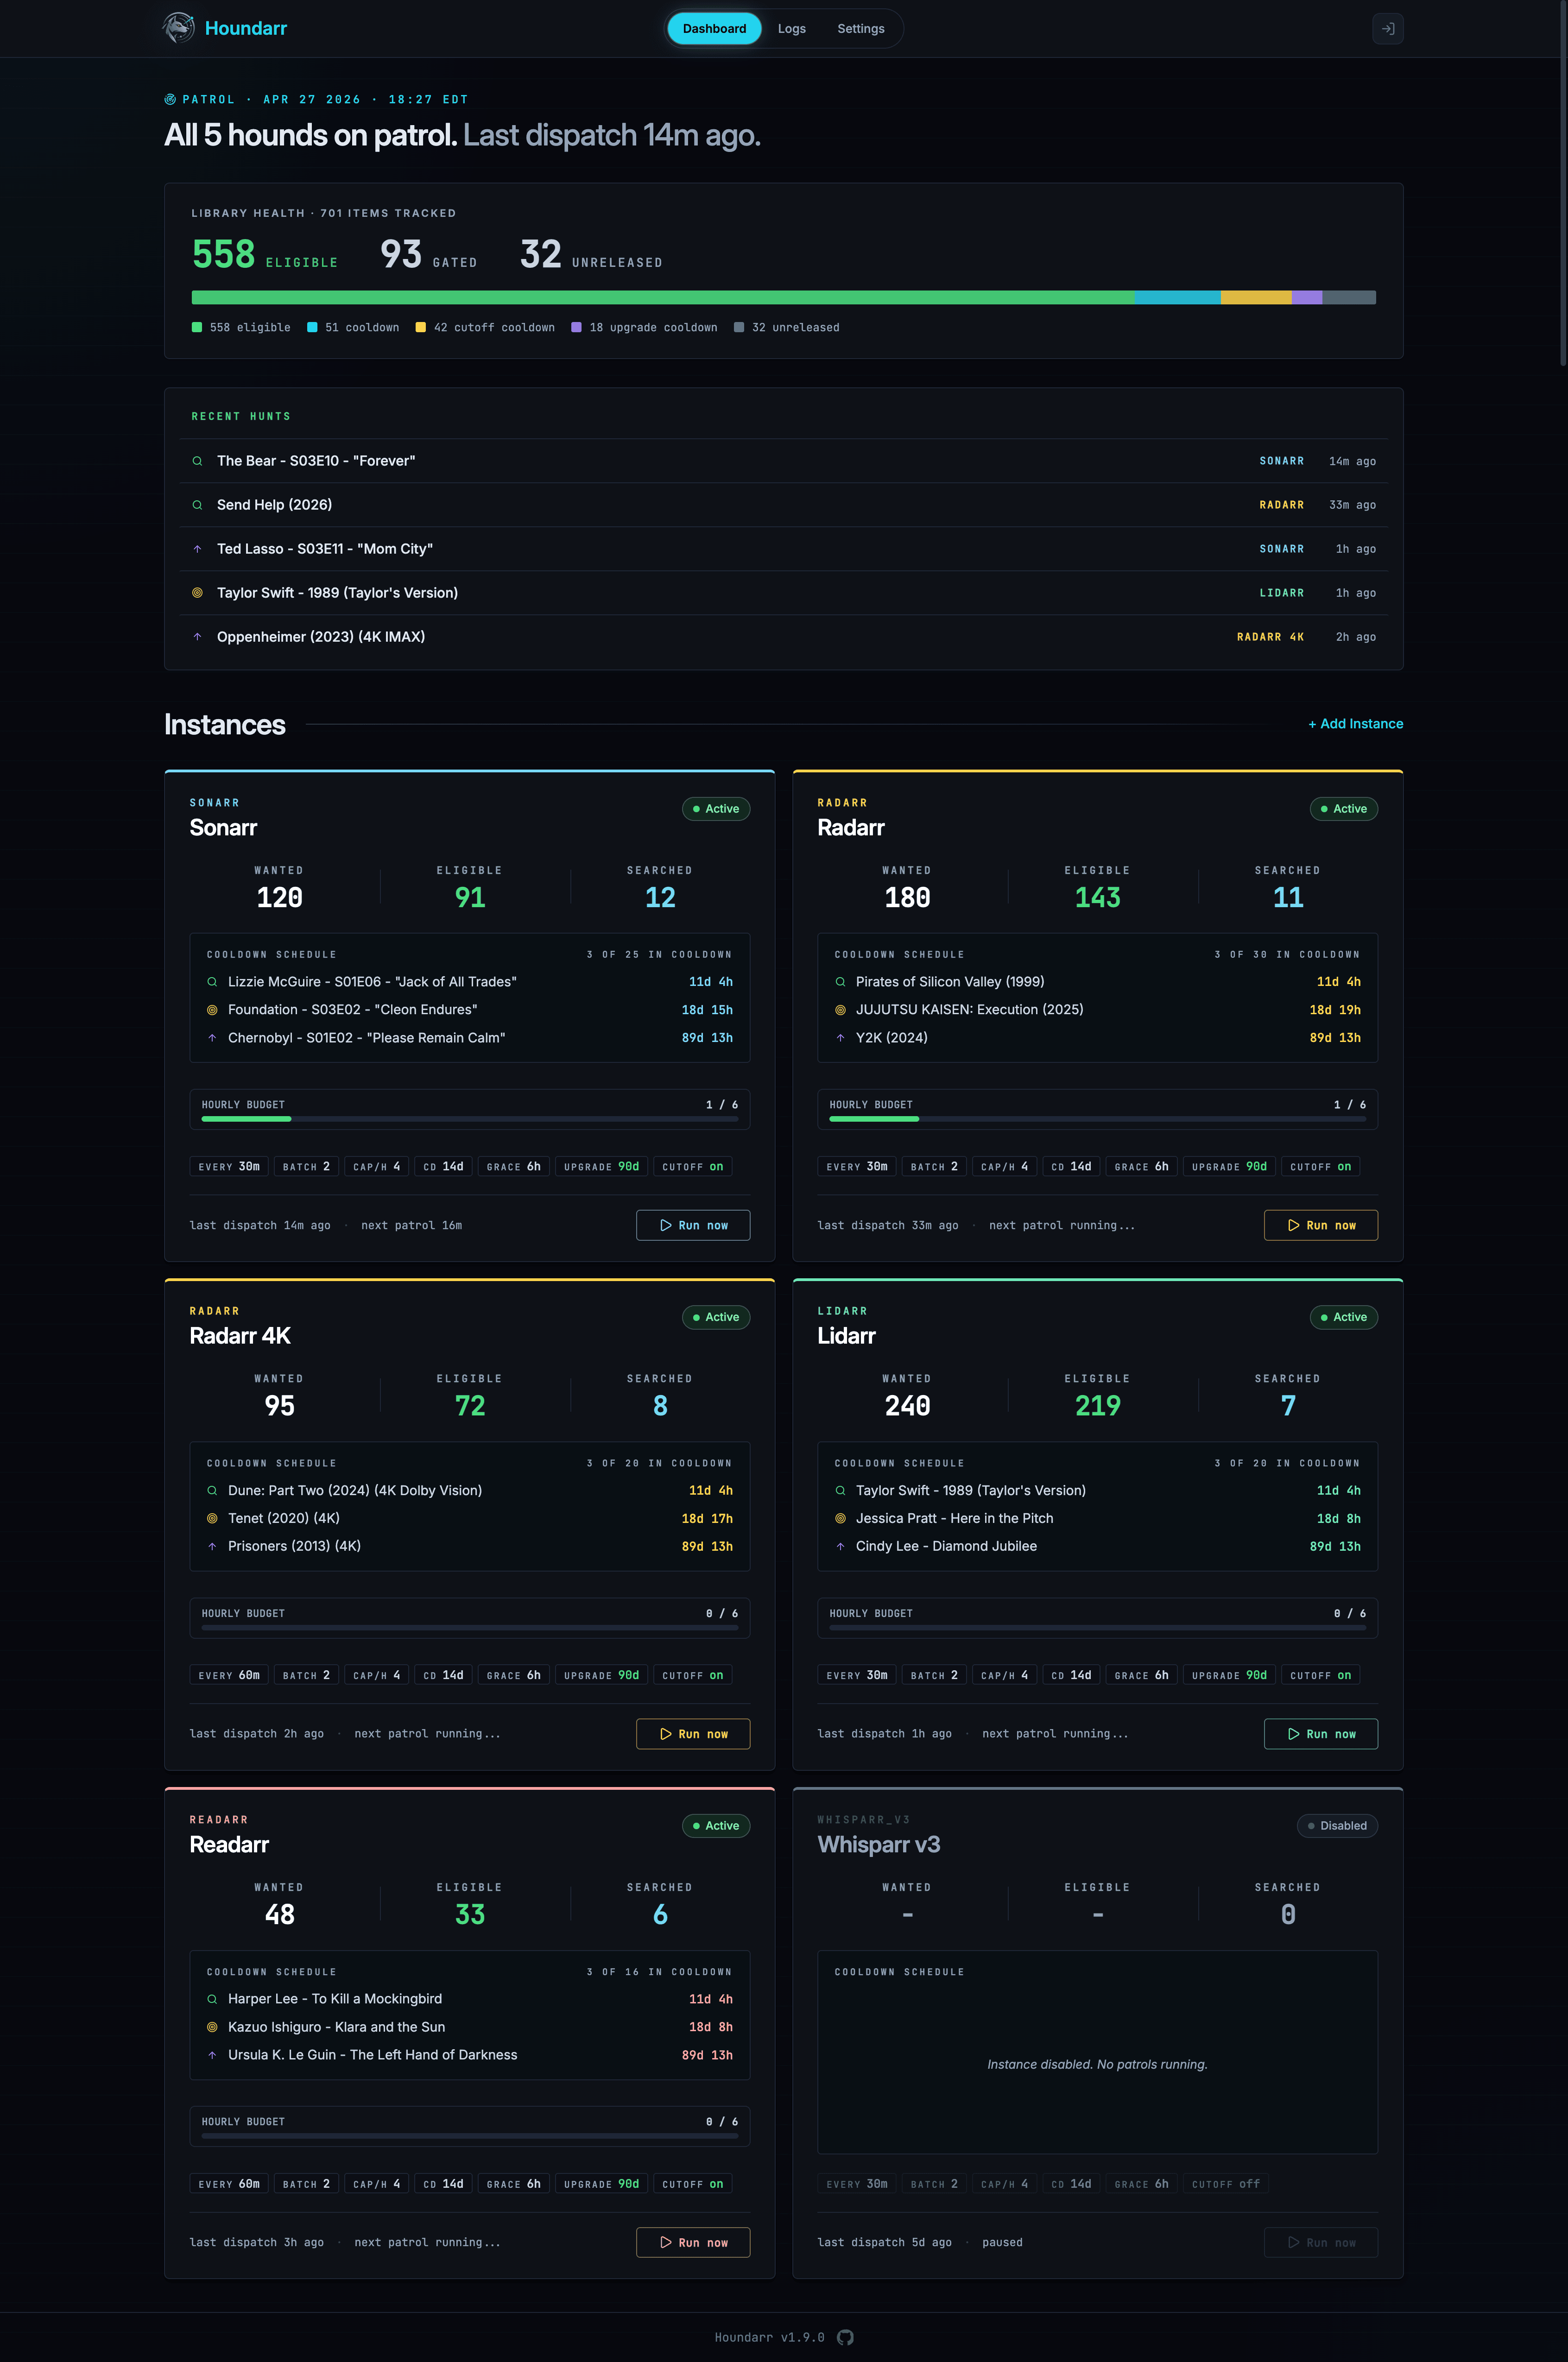Click Whisparr v3's CUTOFF off chip
The height and width of the screenshot is (2362, 1568).
pos(1226,2184)
